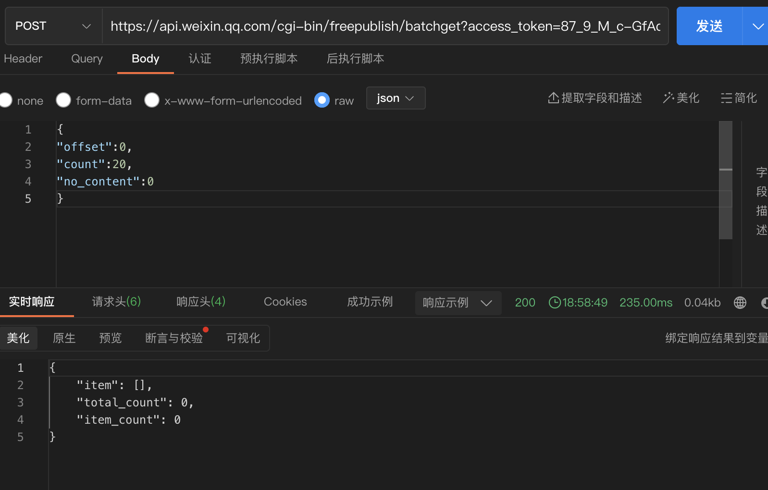Open the 响应头(4) tab
The image size is (768, 490).
tap(201, 302)
